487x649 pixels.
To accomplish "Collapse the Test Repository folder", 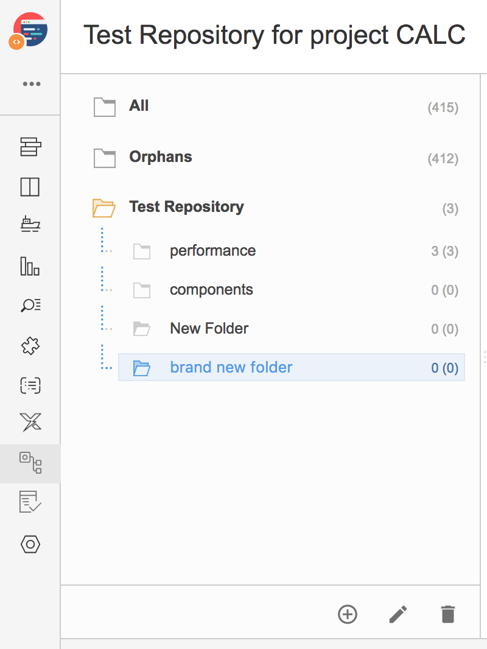I will (x=104, y=208).
